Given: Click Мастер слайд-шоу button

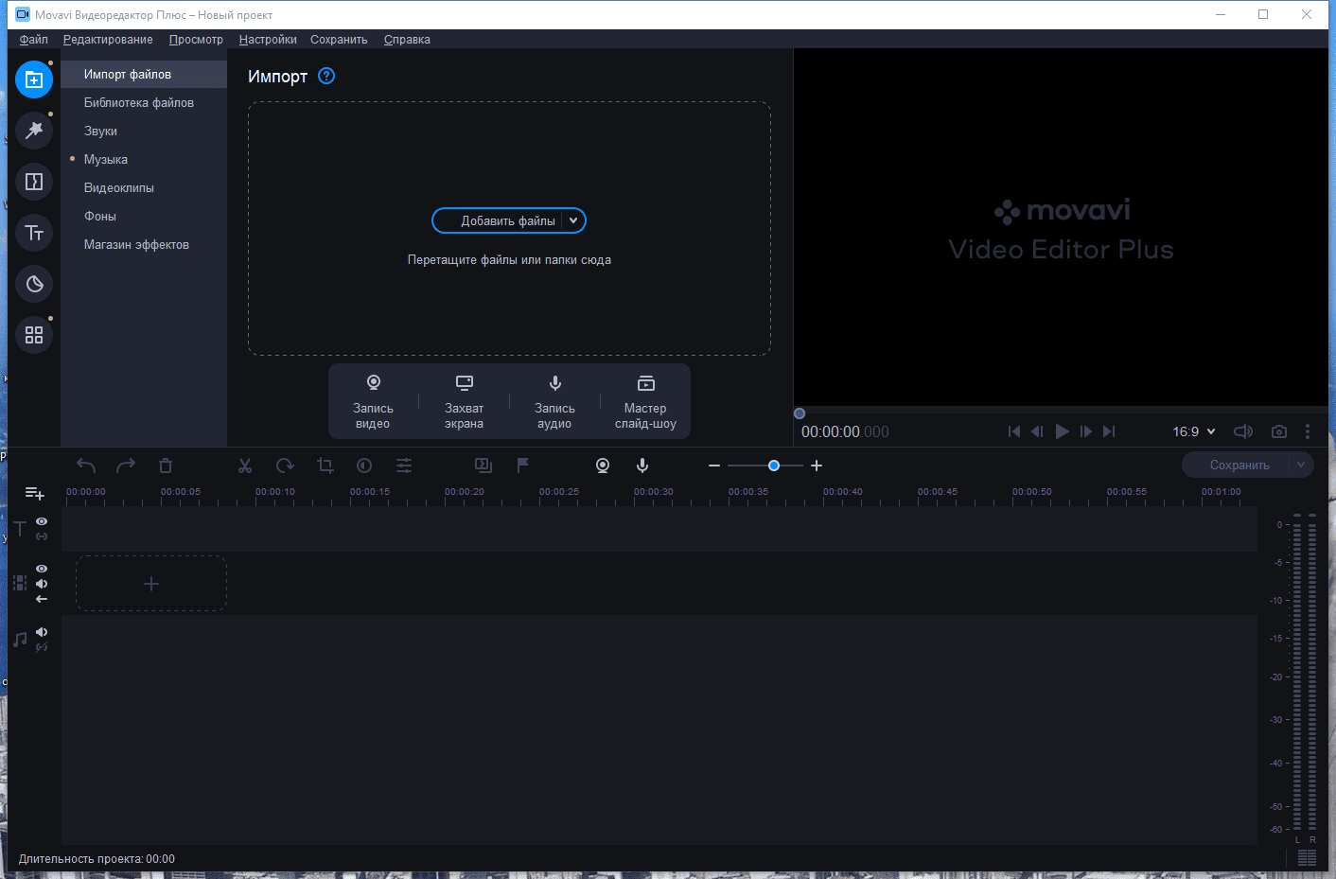Looking at the screenshot, I should (645, 401).
